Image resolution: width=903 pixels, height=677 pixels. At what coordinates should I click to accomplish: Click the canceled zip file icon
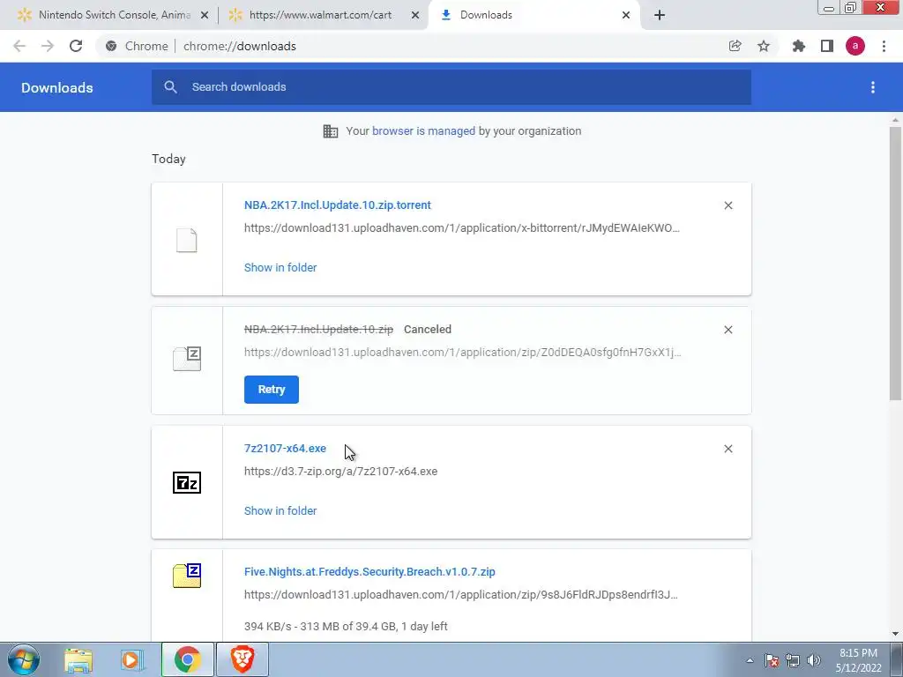click(x=187, y=359)
